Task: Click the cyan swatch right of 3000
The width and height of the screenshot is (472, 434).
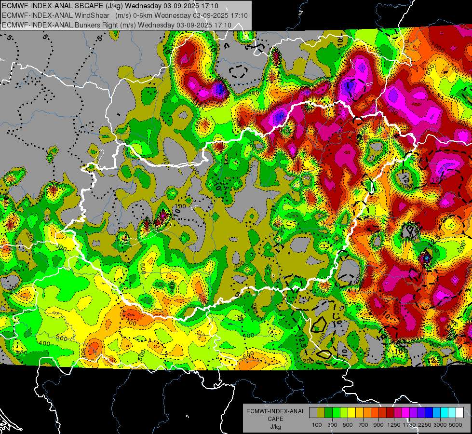Action: click(445, 413)
